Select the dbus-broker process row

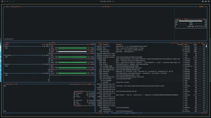point(151,95)
